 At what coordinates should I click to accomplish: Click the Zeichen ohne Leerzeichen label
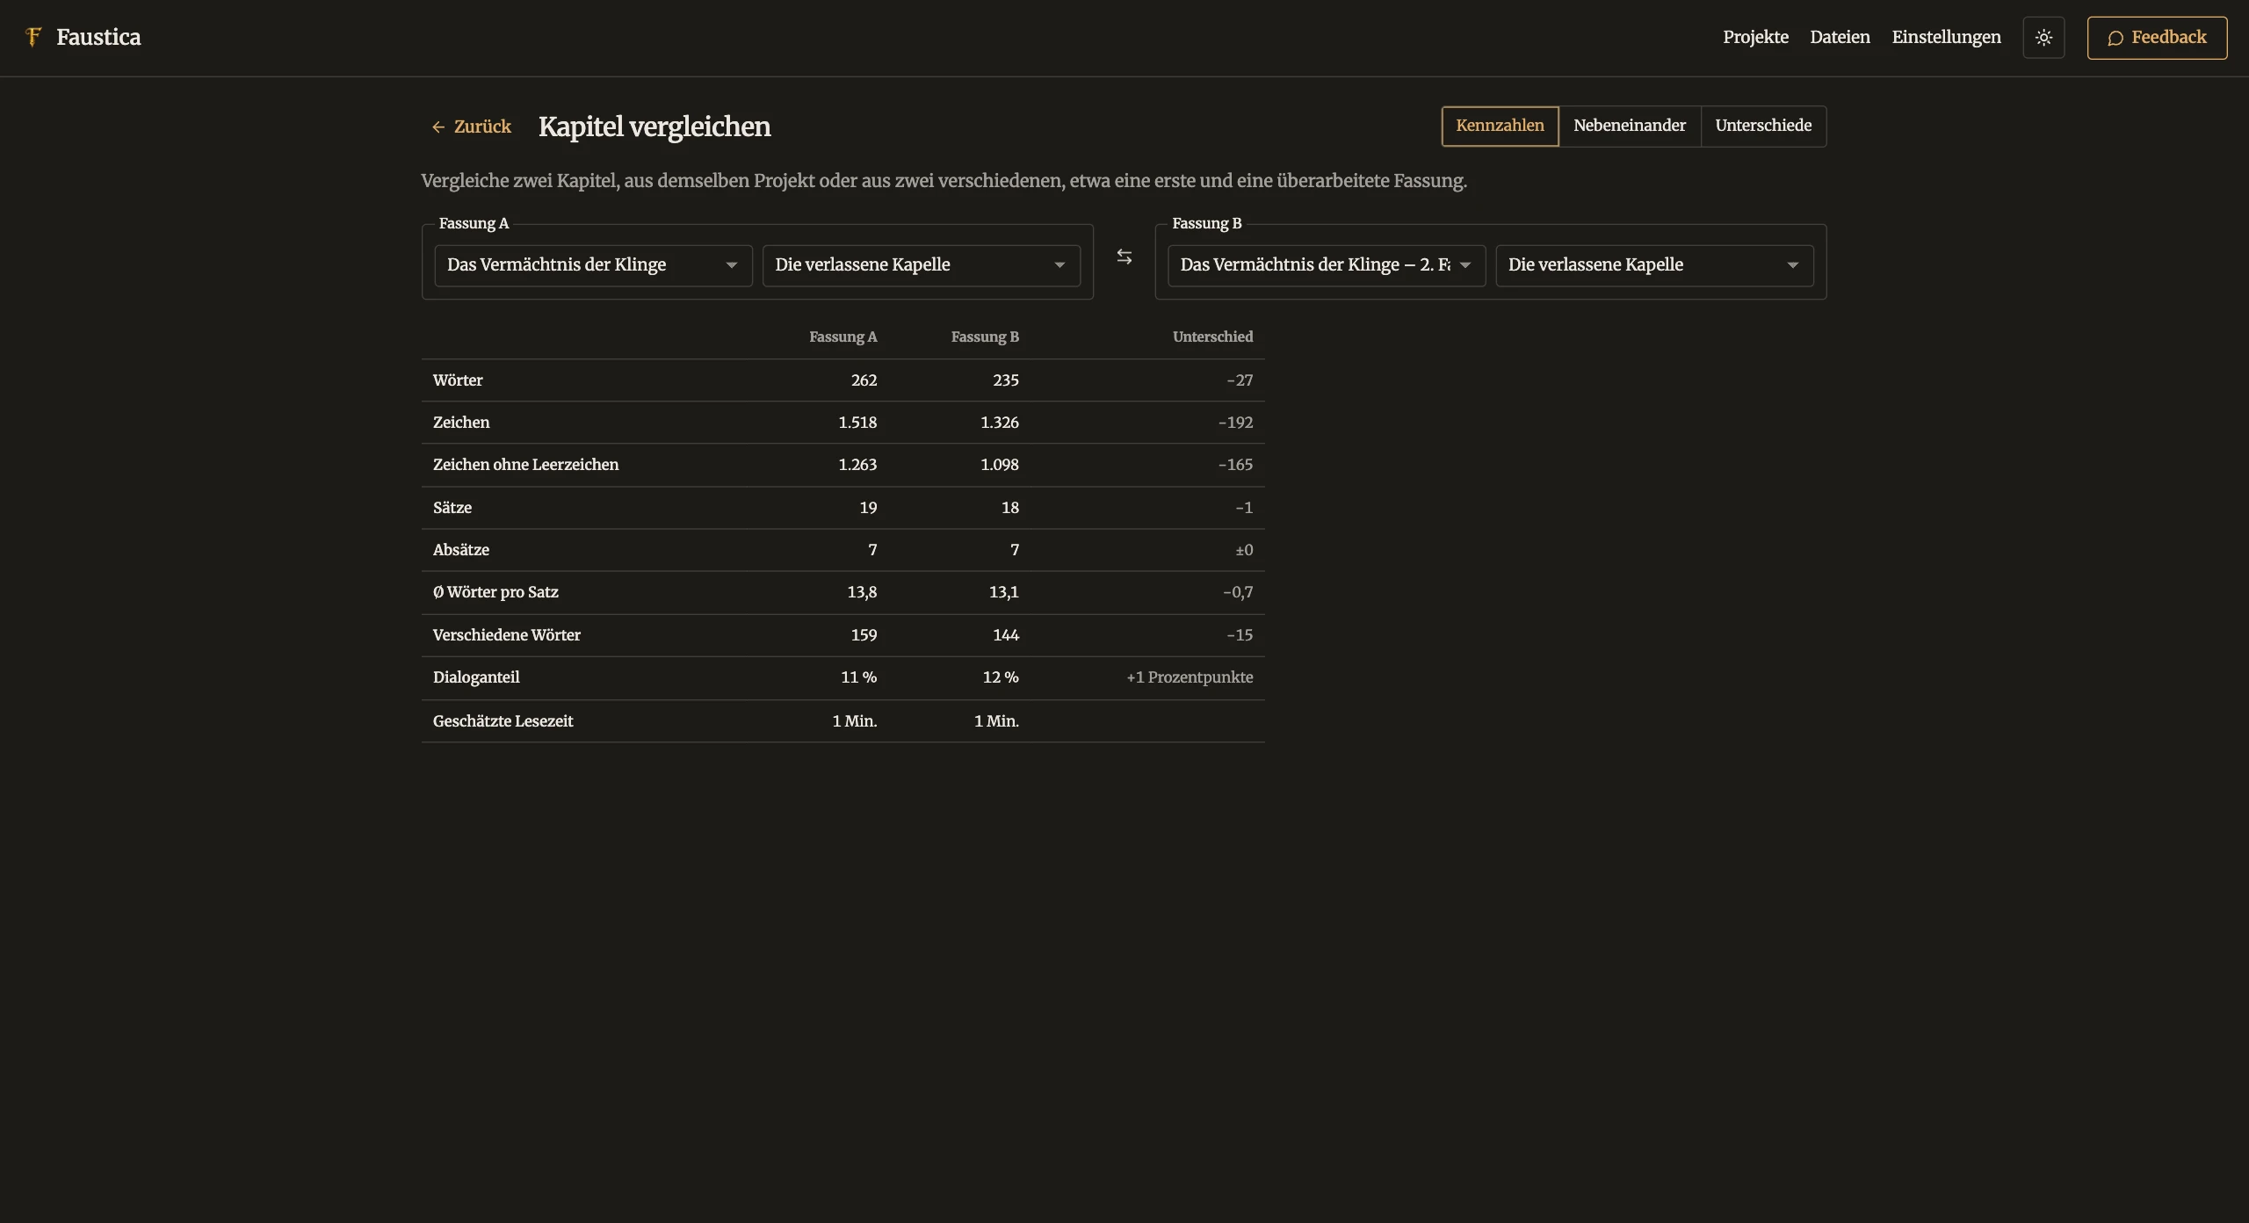pos(525,465)
